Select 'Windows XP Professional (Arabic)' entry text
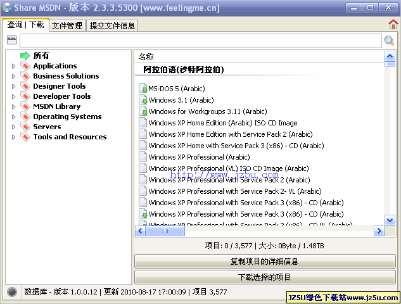 pos(199,157)
